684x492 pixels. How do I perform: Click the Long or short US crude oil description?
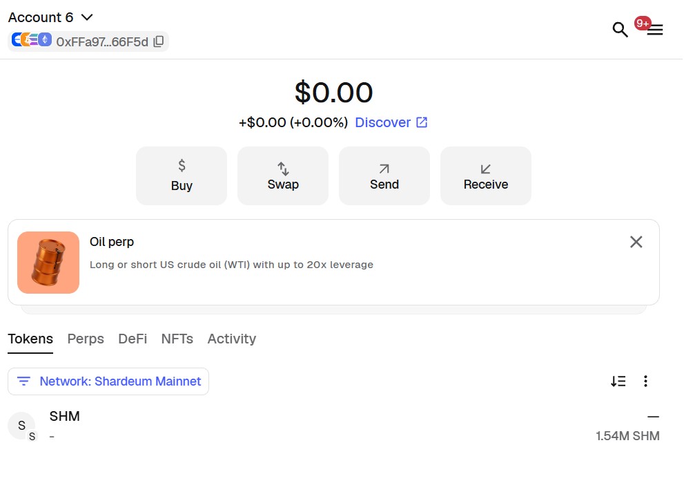pos(231,265)
